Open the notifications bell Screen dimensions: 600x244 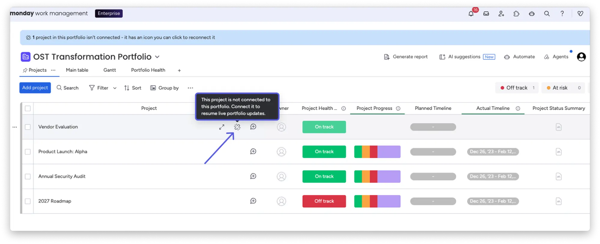pos(471,13)
